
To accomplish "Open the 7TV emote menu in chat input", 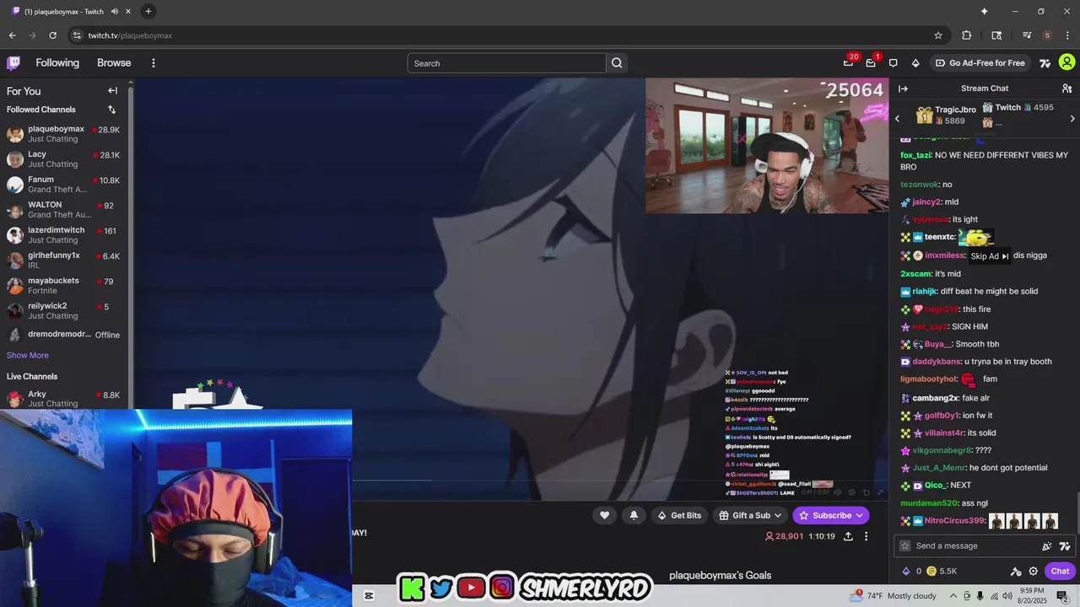I will [x=1065, y=545].
